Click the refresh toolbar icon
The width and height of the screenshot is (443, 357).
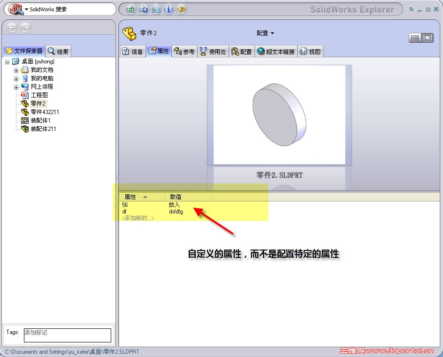(130, 9)
